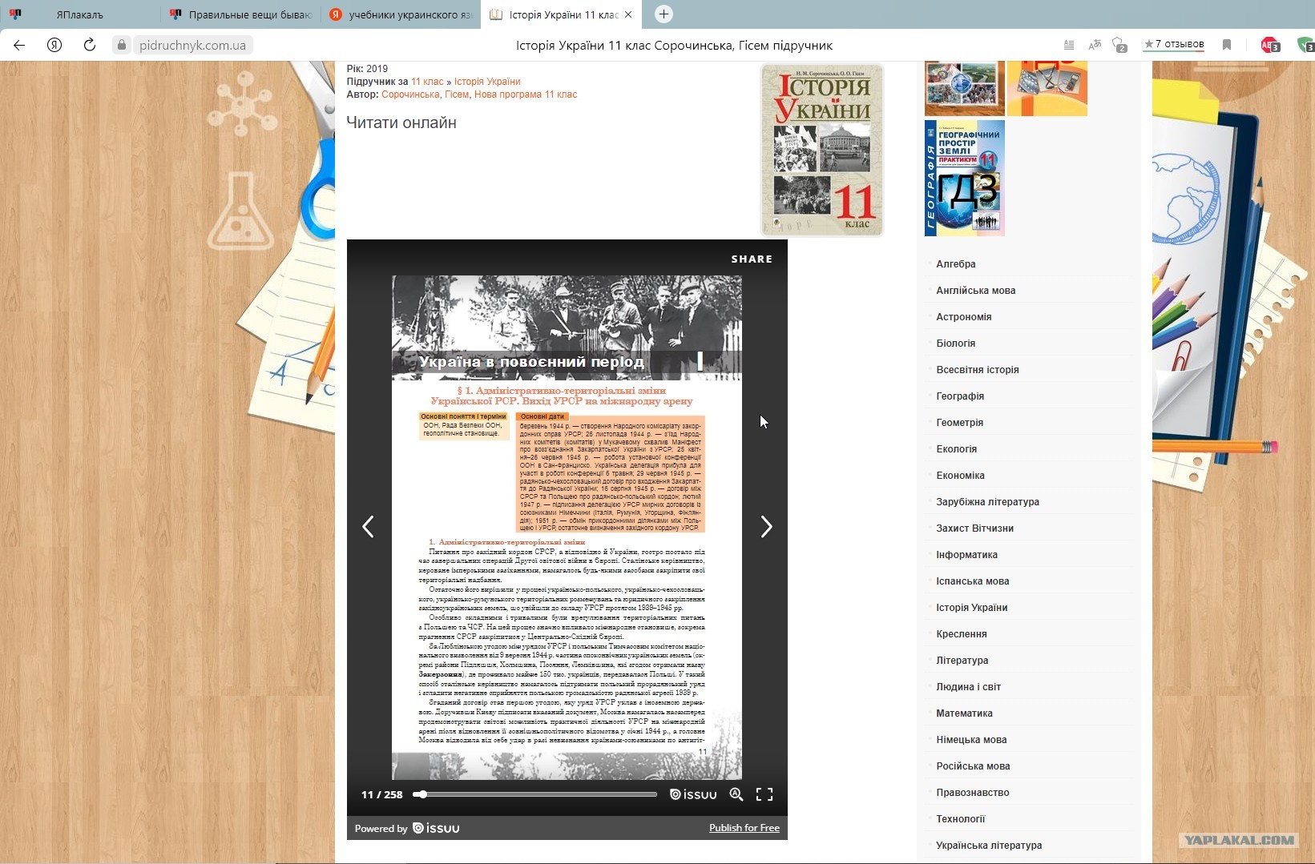Click the 11 / 258 page counter

pyautogui.click(x=381, y=794)
